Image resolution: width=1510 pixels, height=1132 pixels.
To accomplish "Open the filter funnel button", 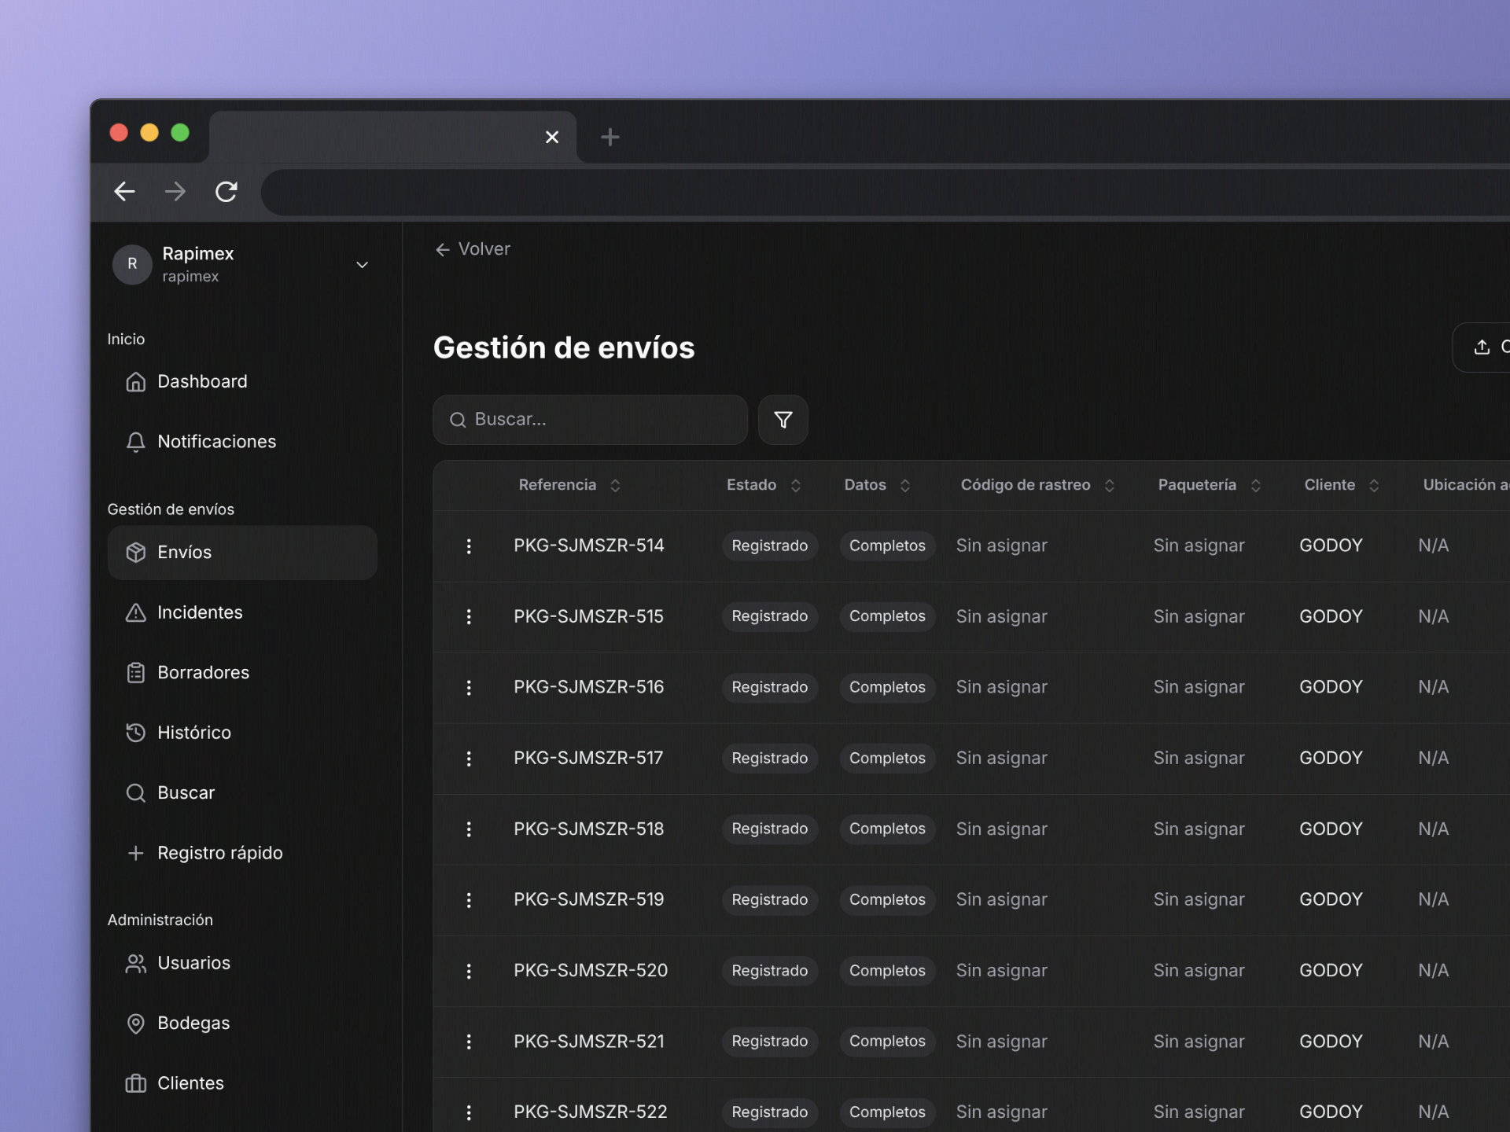I will coord(783,420).
